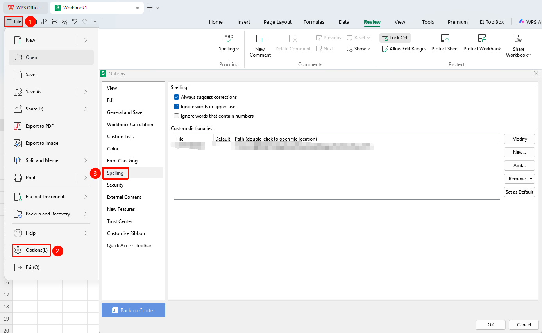This screenshot has width=542, height=333.
Task: Click the New Comment icon
Action: tap(260, 38)
